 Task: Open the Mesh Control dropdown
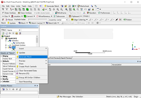37,23
